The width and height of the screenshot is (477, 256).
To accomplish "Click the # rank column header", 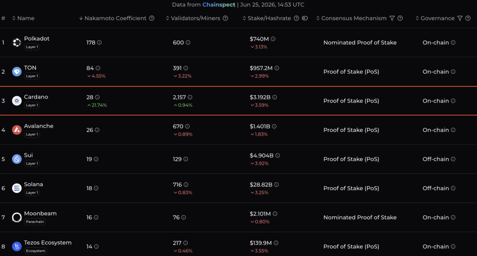I will coord(3,18).
